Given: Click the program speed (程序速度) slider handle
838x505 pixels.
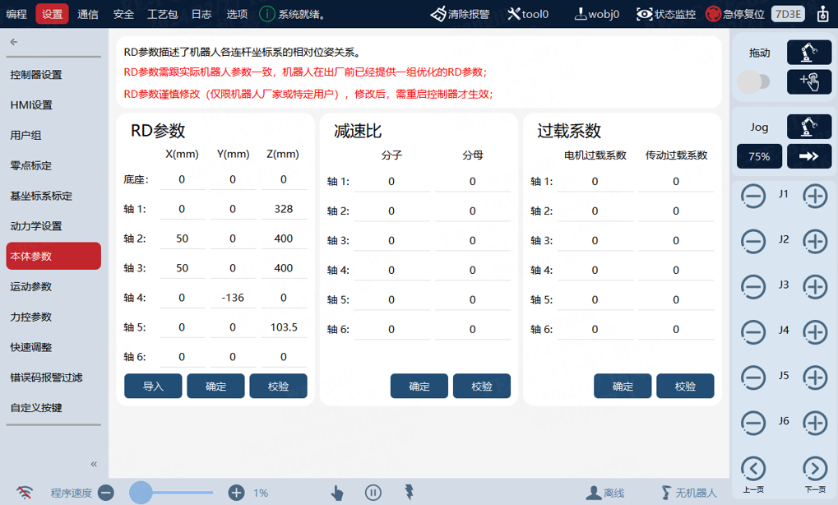Looking at the screenshot, I should point(141,492).
